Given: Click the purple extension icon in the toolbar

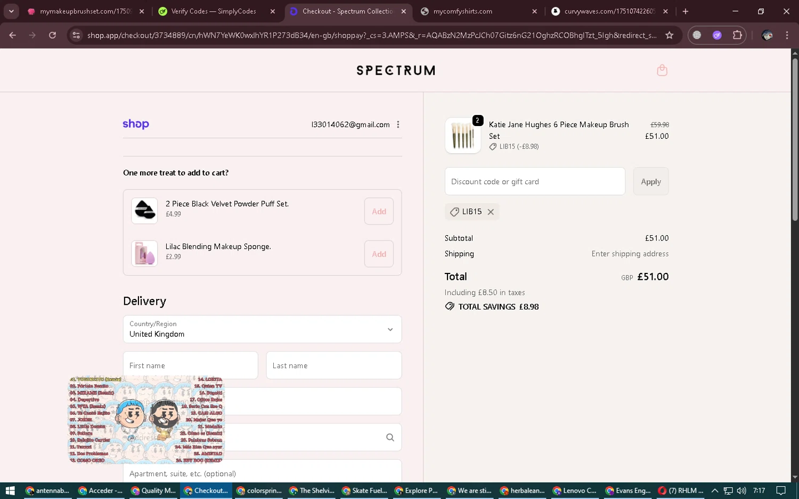Looking at the screenshot, I should (x=717, y=35).
